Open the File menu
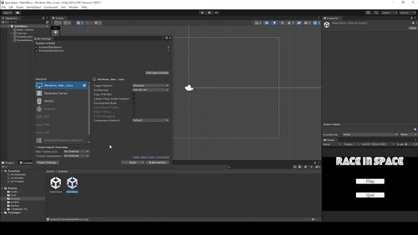Screen dimensions: 418x235 coord(3,7)
